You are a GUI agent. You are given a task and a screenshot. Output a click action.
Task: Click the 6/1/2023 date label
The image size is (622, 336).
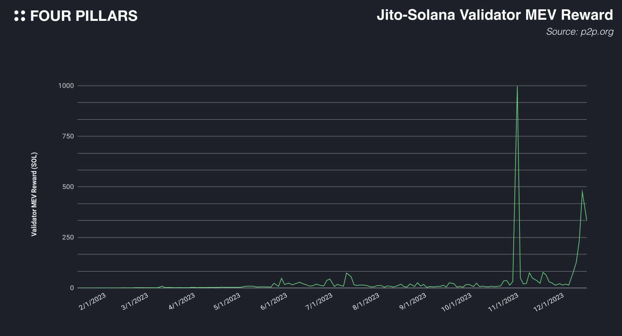coord(274,302)
